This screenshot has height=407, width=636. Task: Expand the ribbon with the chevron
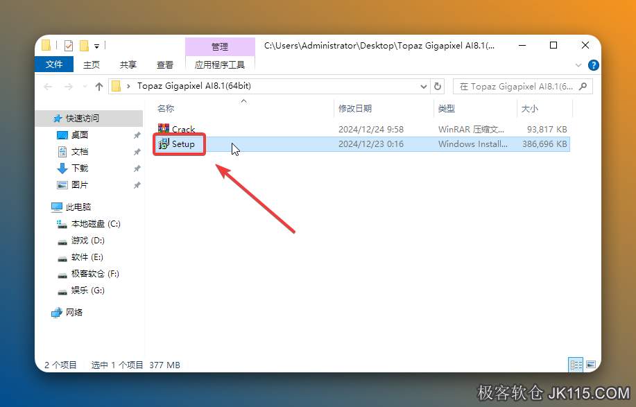click(578, 65)
